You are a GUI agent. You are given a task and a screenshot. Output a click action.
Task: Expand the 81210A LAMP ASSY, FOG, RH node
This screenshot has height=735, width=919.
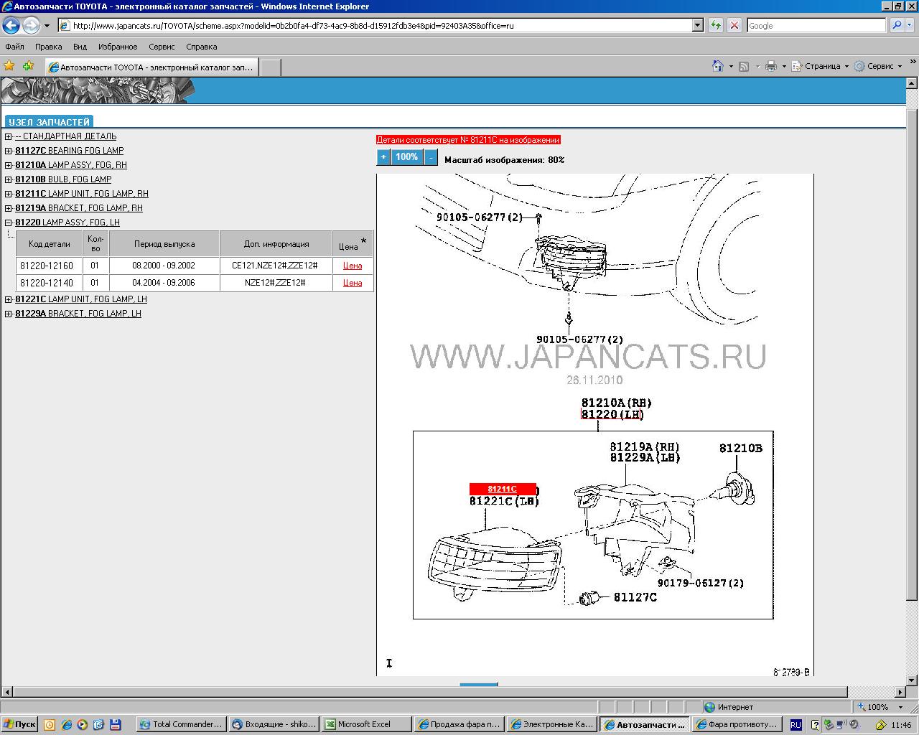pos(9,165)
